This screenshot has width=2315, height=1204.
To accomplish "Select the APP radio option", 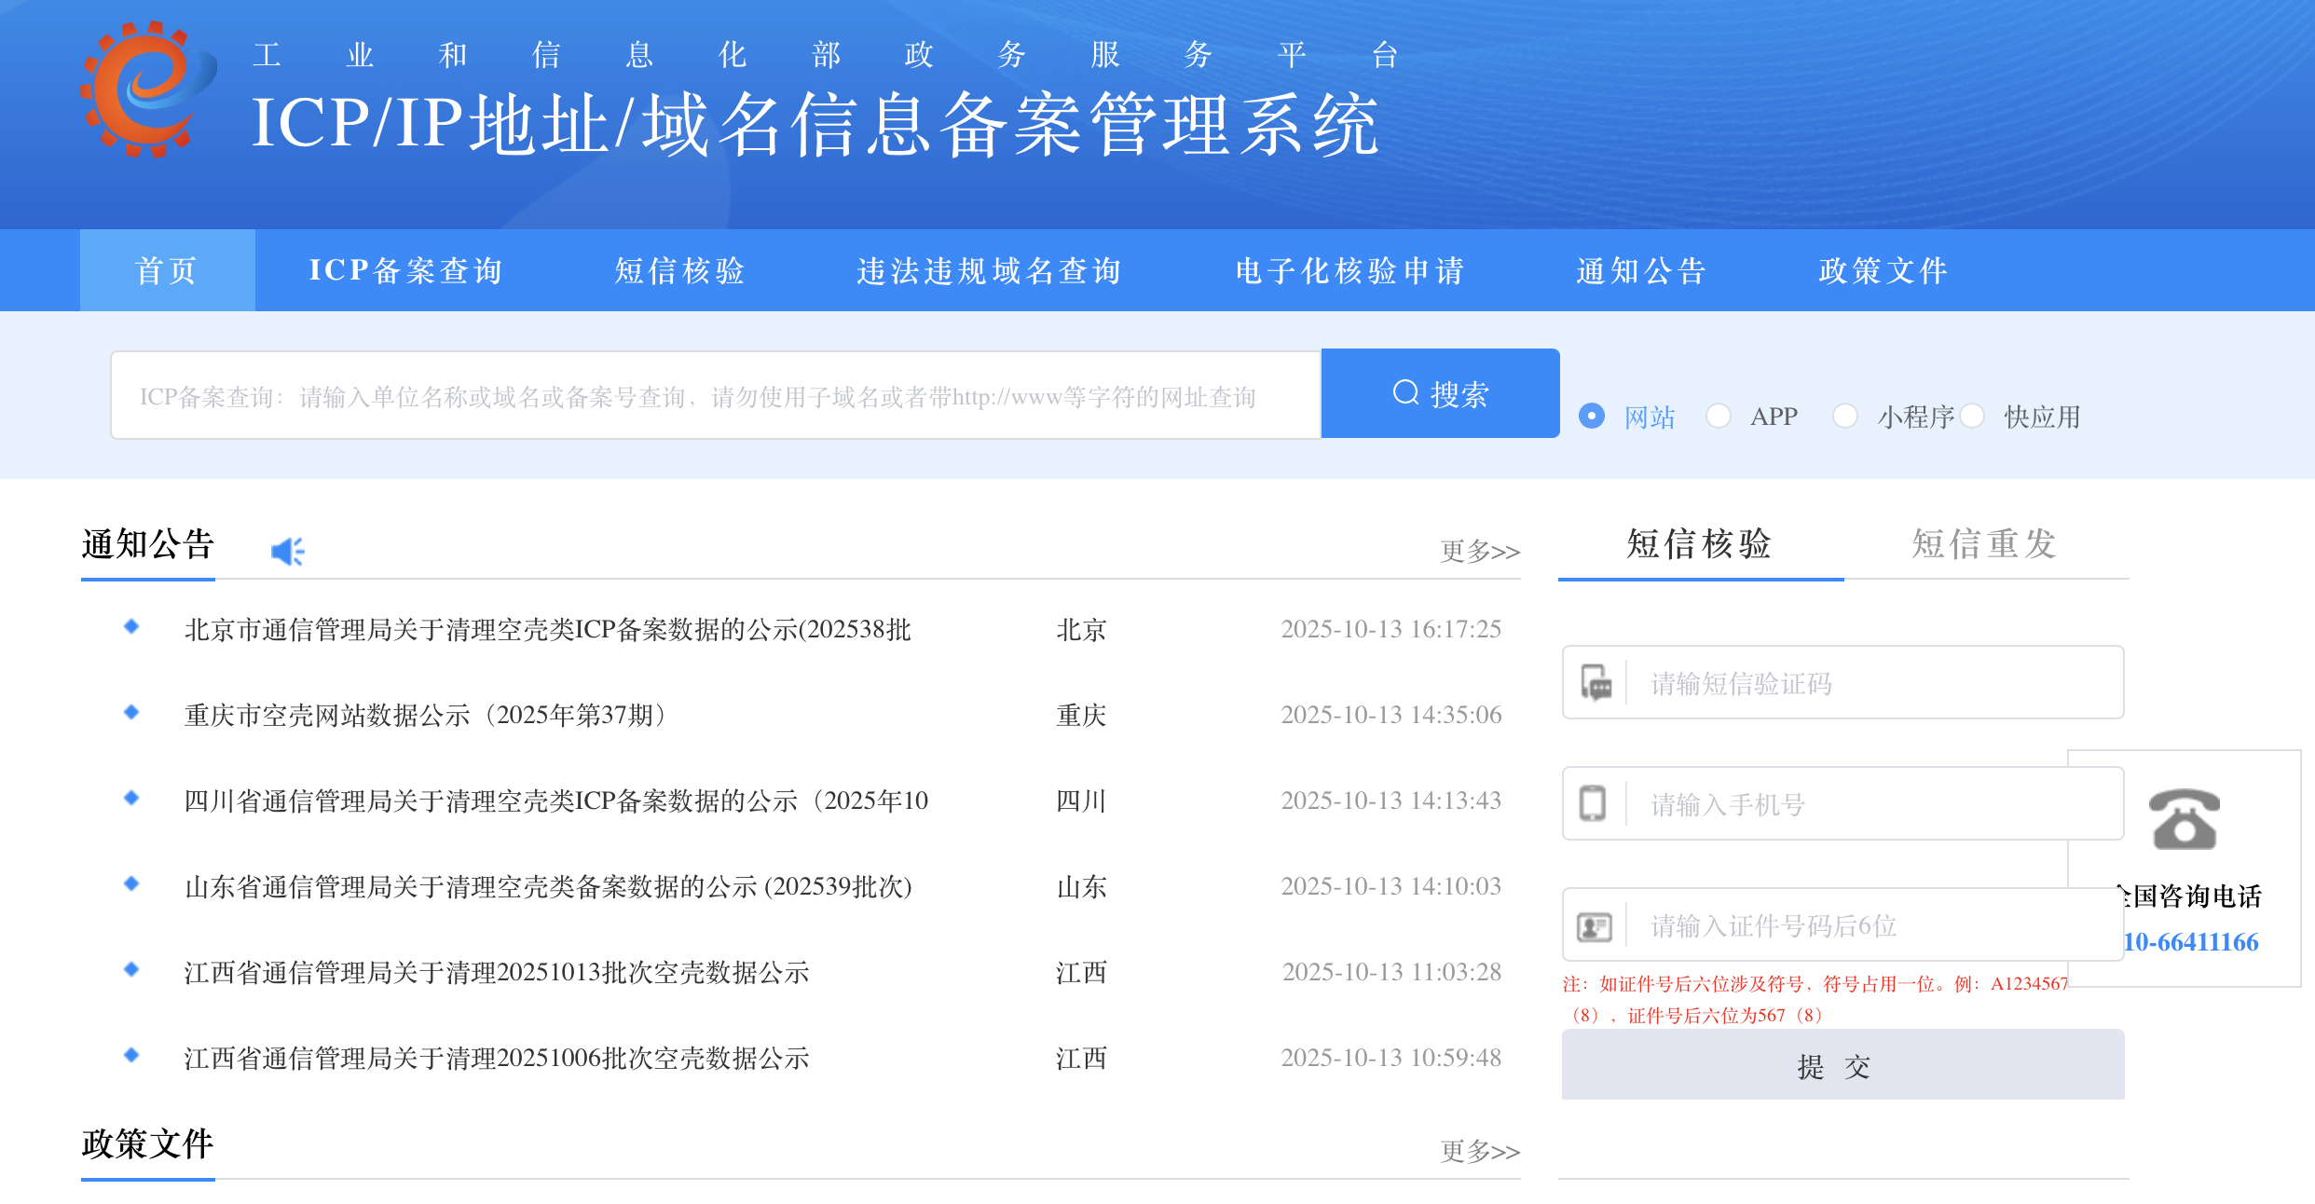I will 1718,416.
